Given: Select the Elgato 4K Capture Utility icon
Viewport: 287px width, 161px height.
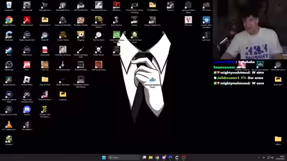Looking at the screenshot, I should (x=9, y=94).
